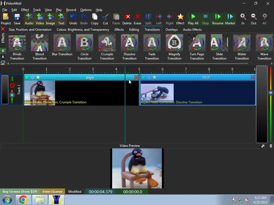Apply the Turn Page Transition
Viewport: 274px width, 205px height.
pos(197,47)
